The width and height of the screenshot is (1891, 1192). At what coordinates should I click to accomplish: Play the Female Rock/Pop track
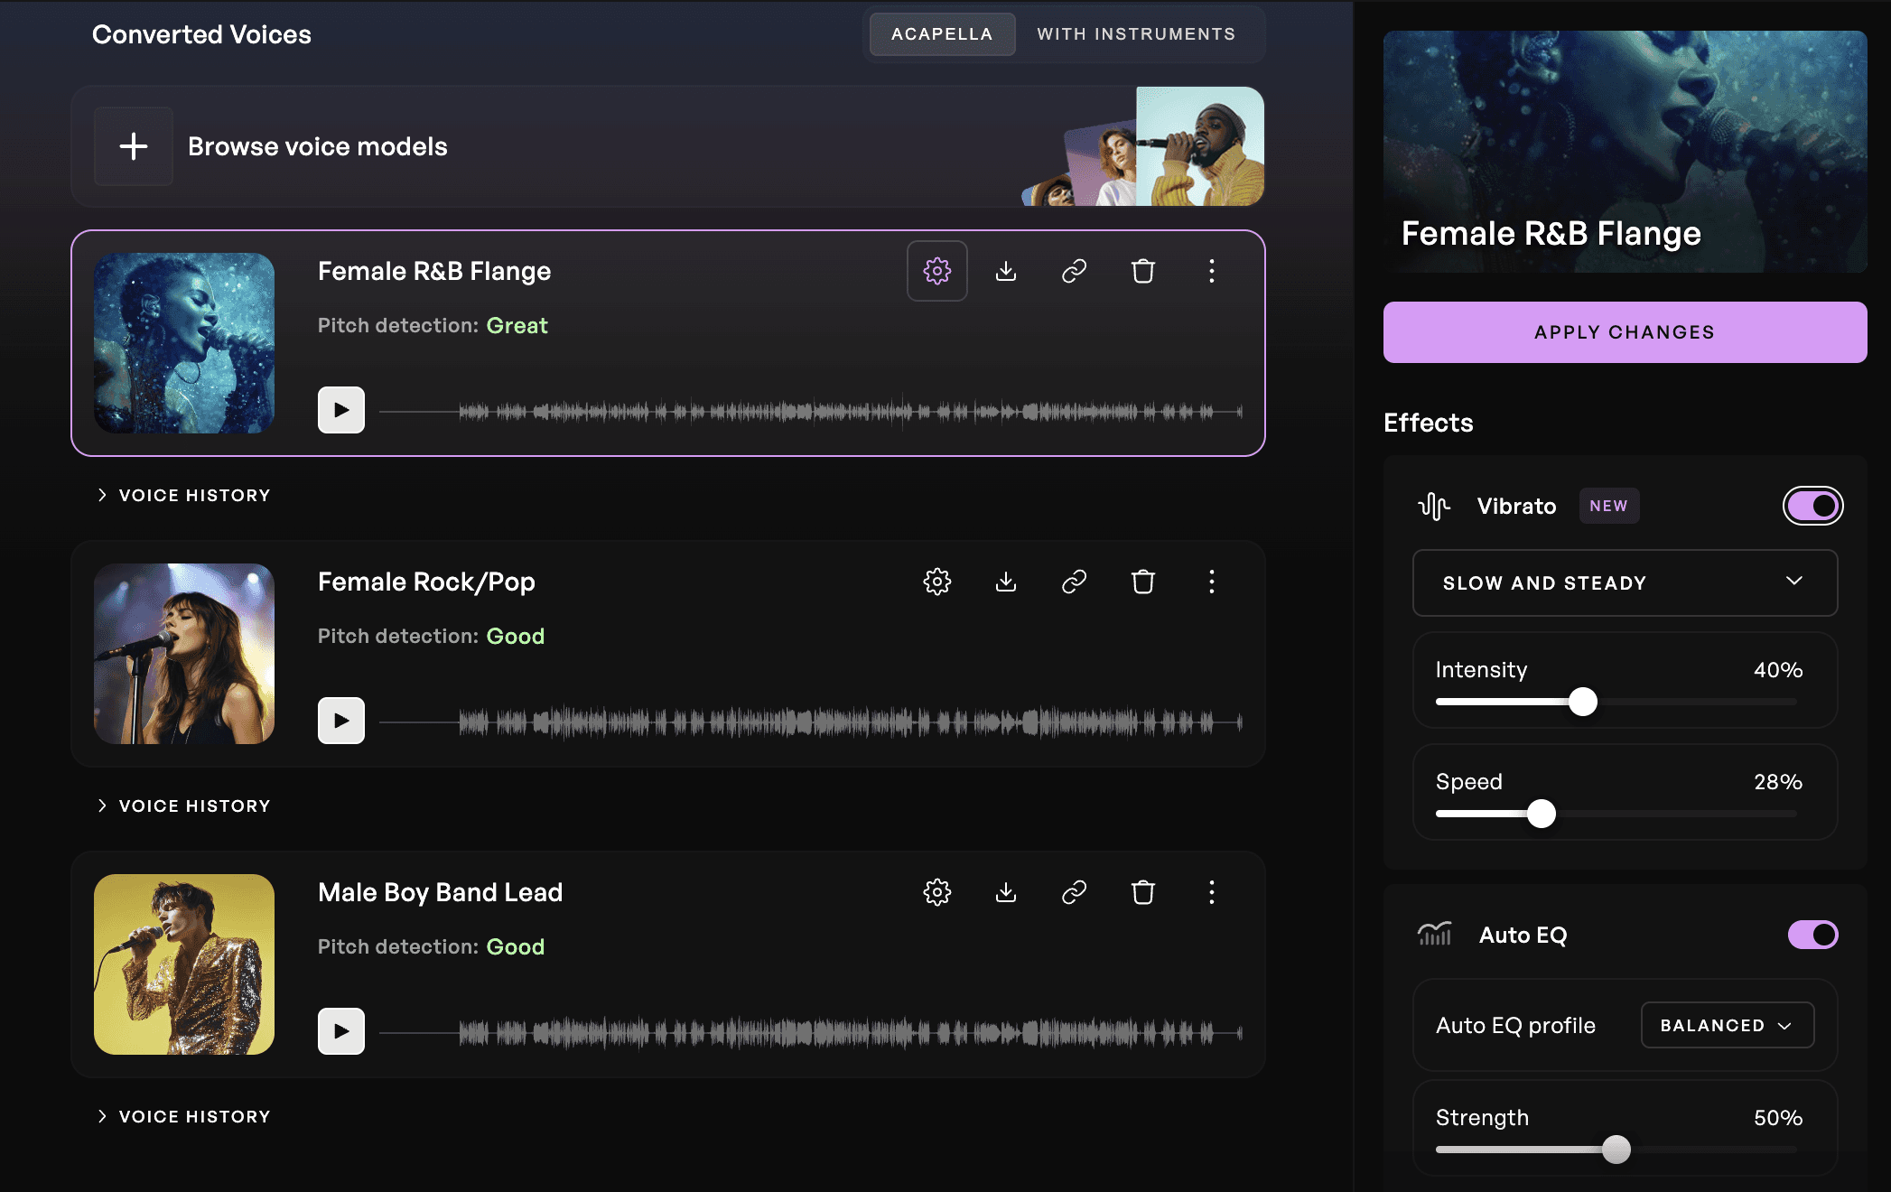[x=341, y=721]
